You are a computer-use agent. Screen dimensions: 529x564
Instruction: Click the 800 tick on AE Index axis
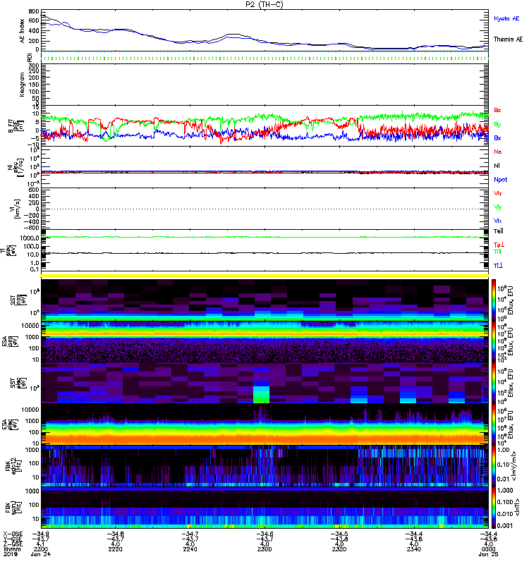point(33,11)
